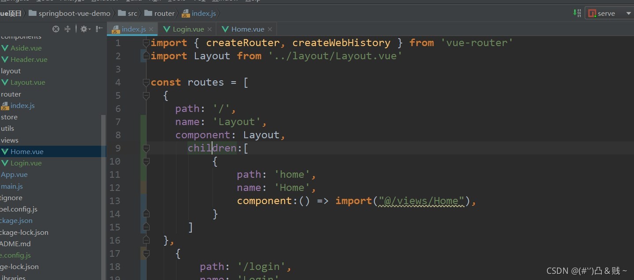This screenshot has width=634, height=280.
Task: Click the src folder breadcrumb
Action: (x=128, y=13)
